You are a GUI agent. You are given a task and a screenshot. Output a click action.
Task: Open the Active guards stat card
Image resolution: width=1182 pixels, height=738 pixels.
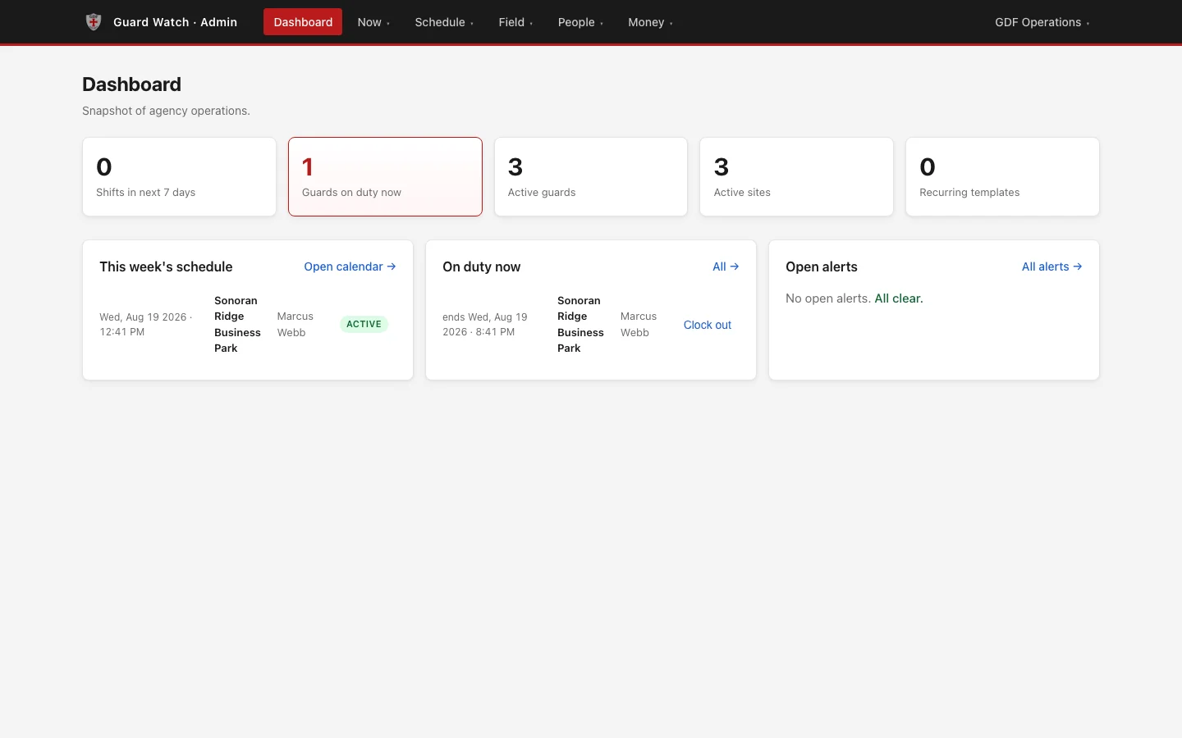[591, 177]
